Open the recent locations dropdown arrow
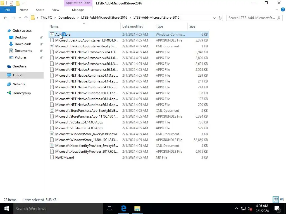286x214 pixels. coord(20,18)
